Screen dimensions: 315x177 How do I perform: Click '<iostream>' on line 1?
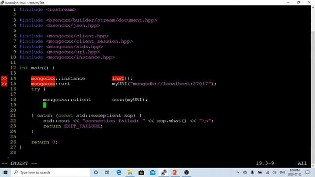(x=61, y=9)
